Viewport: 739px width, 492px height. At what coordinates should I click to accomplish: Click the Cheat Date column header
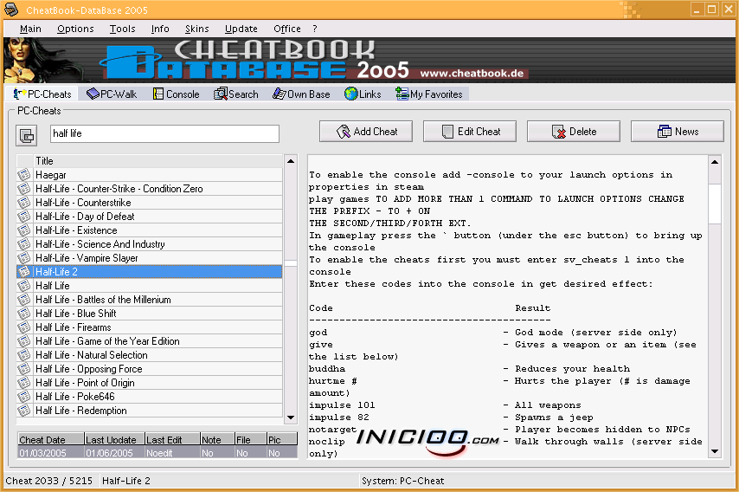pyautogui.click(x=51, y=440)
